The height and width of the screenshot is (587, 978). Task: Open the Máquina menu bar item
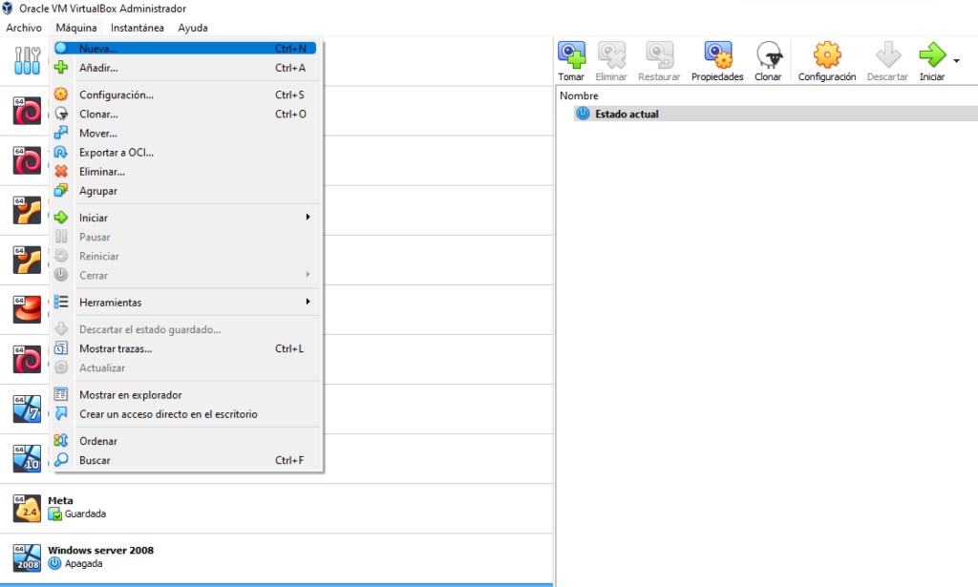point(76,28)
